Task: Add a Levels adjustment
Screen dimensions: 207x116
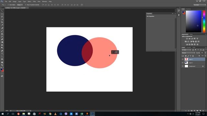Action: 190,39
